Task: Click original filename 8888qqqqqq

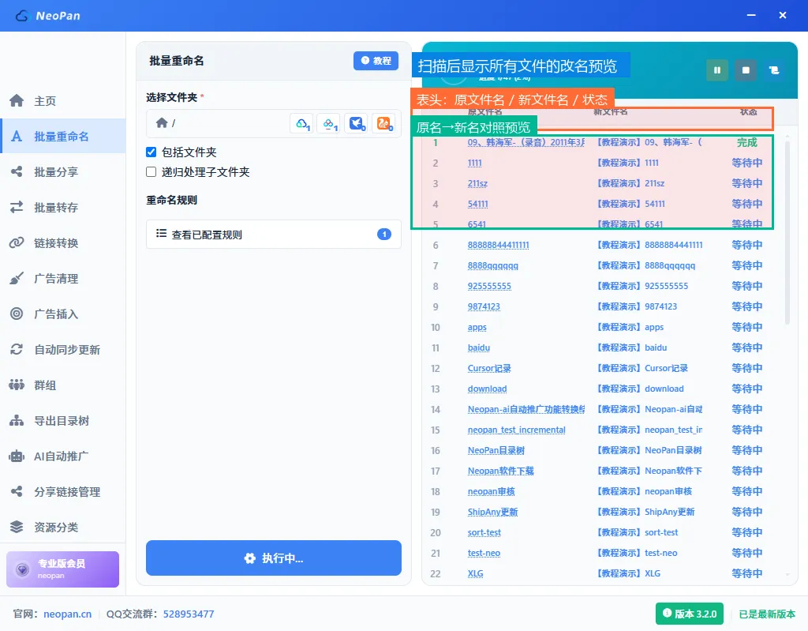Action: tap(493, 265)
